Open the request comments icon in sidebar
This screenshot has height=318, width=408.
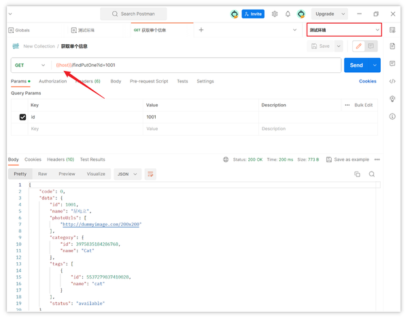click(392, 64)
